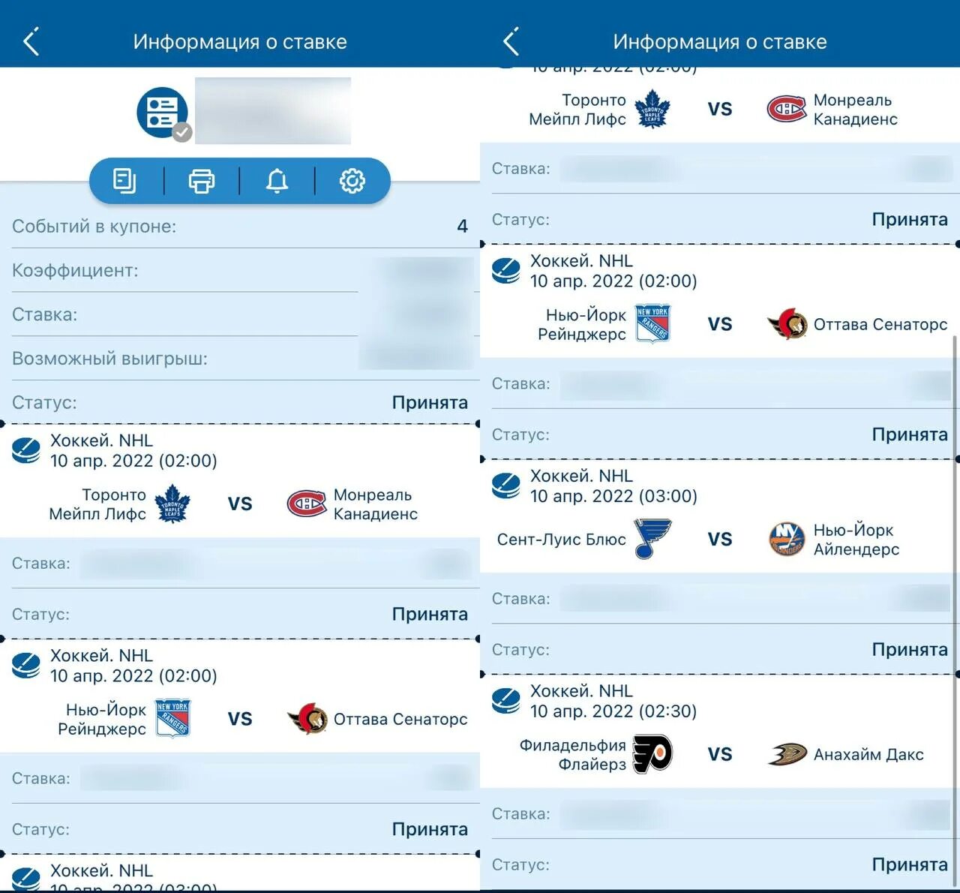Click 'Тороном Мейпл Лифс' team name, left panel
Viewport: 960px width, 893px height.
(x=97, y=504)
